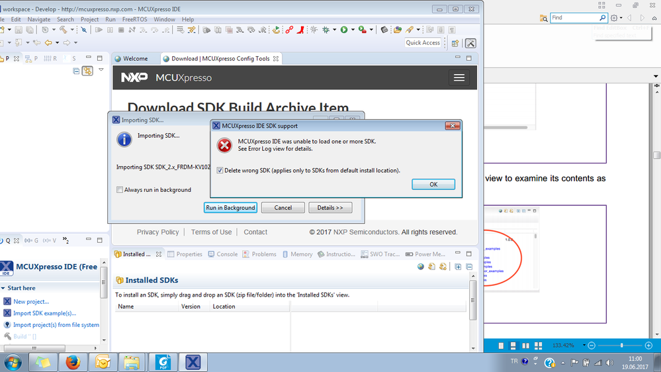Uncheck the Delete wrong SDK checkbox
The width and height of the screenshot is (661, 372).
220,170
